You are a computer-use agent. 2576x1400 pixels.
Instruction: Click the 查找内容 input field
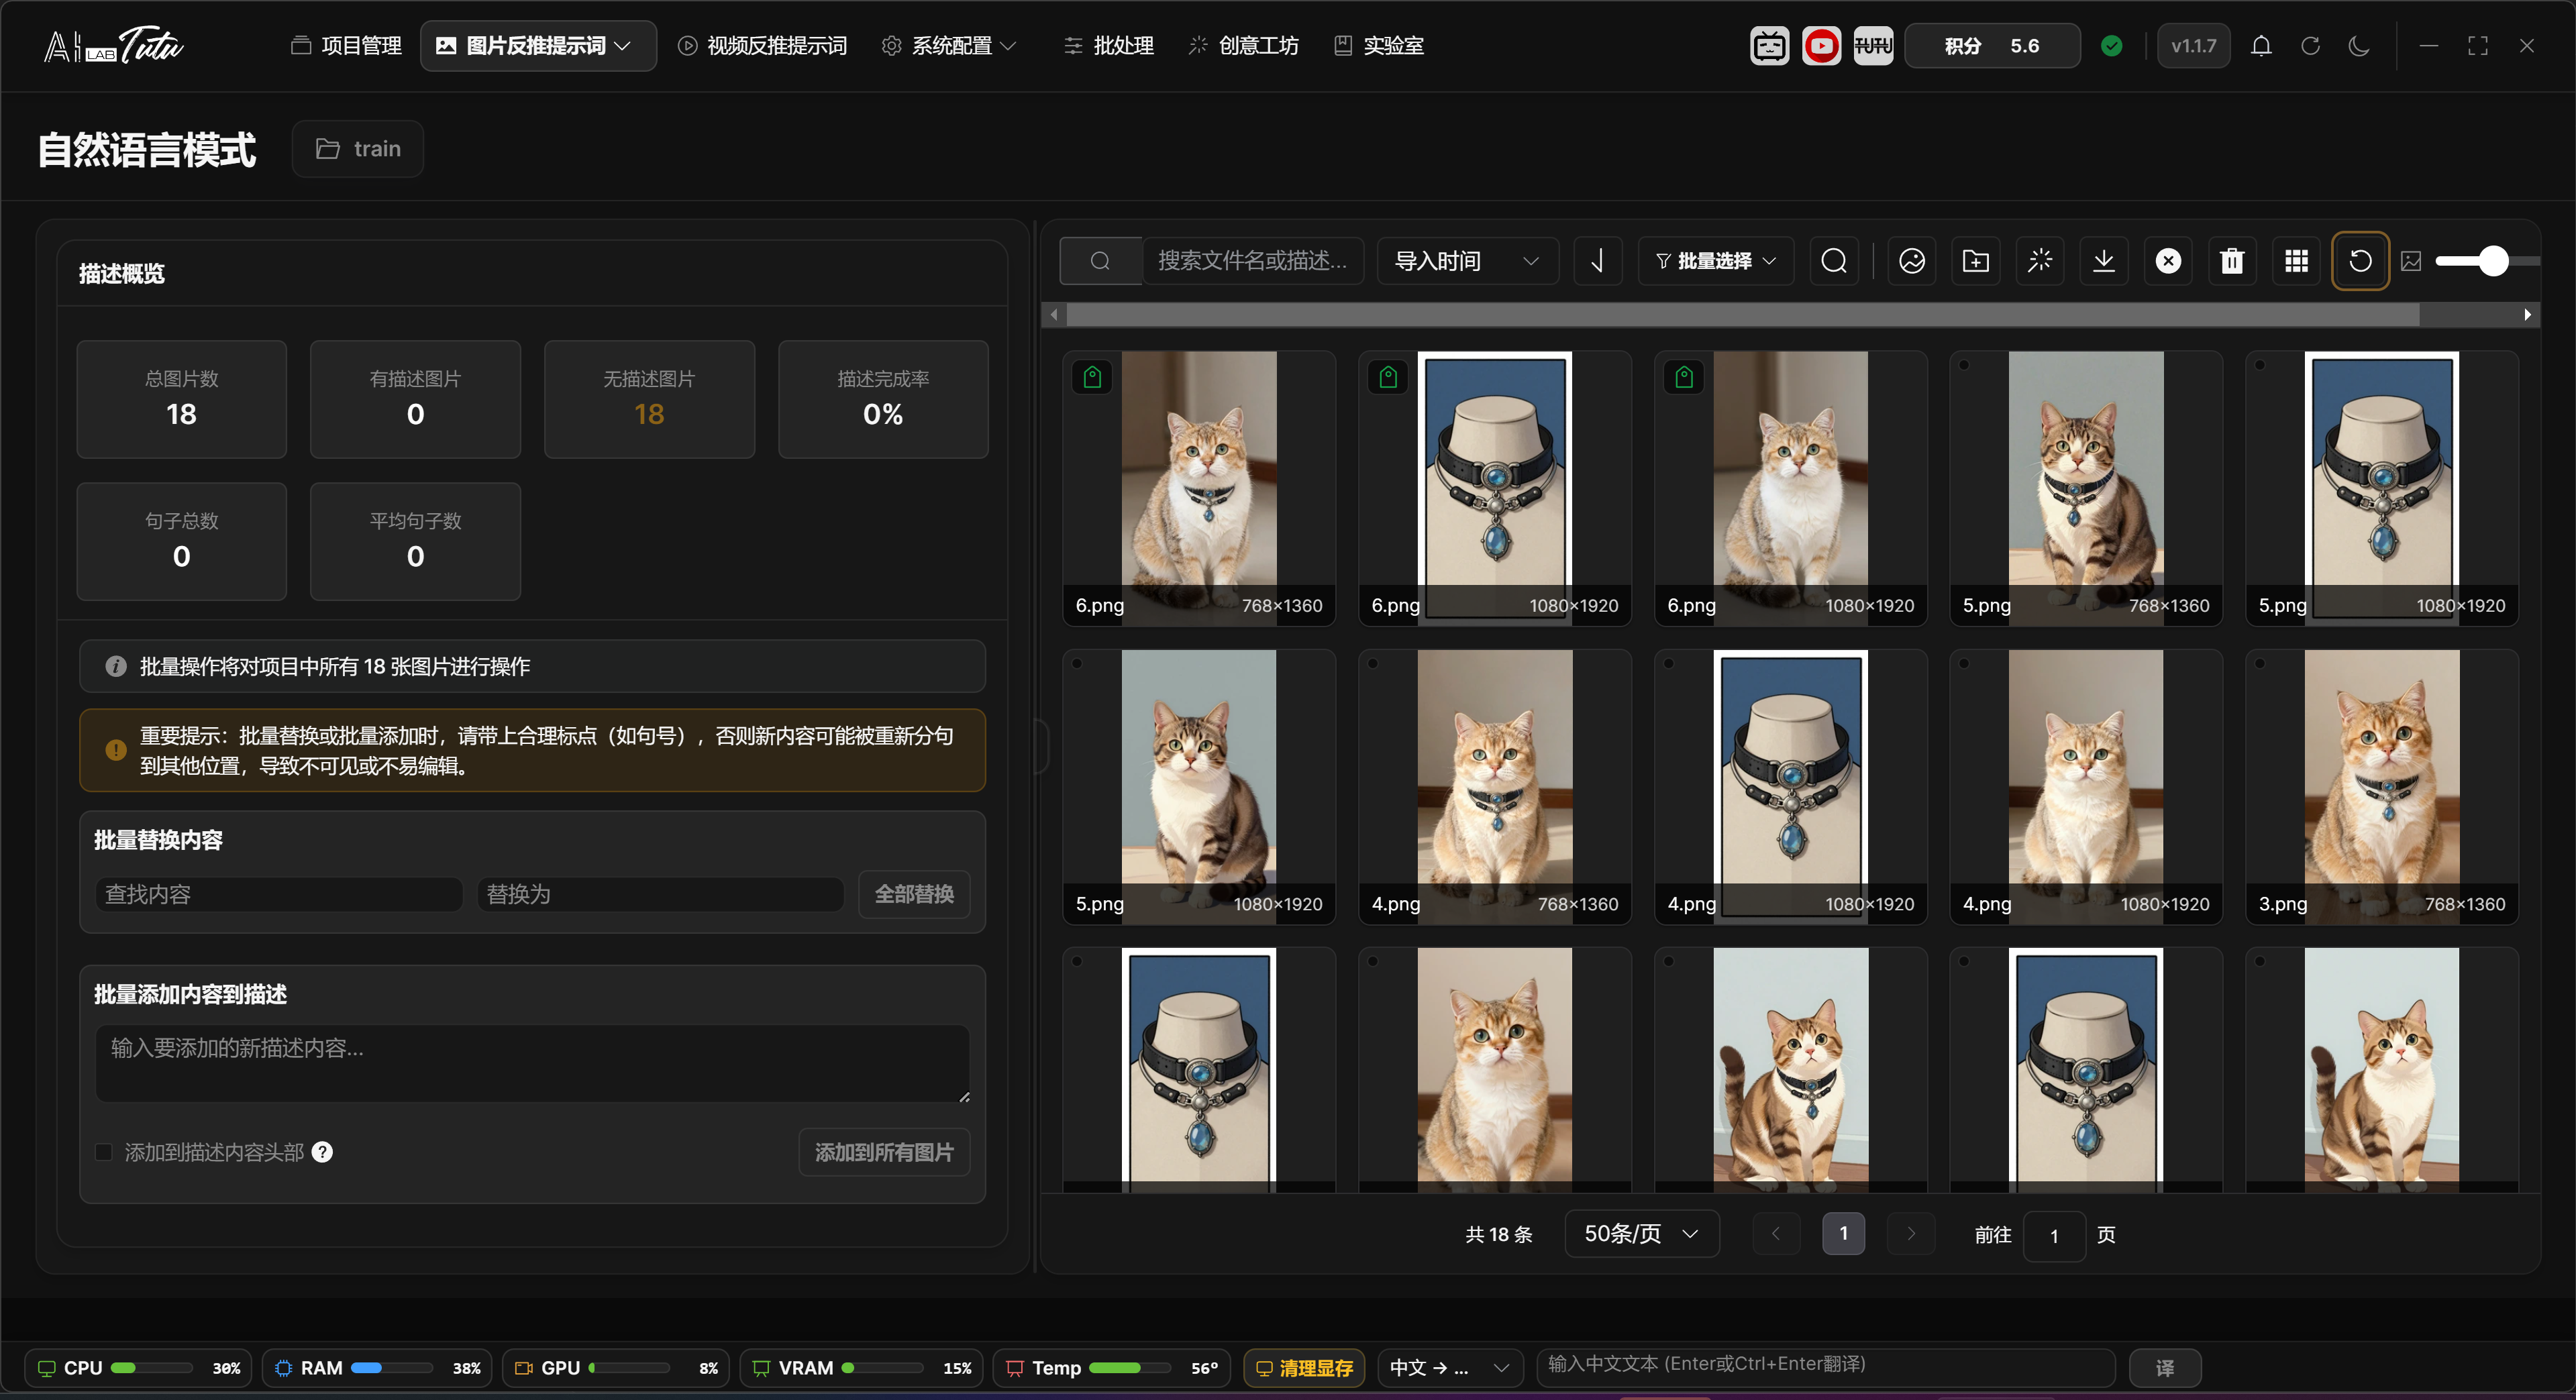point(279,894)
